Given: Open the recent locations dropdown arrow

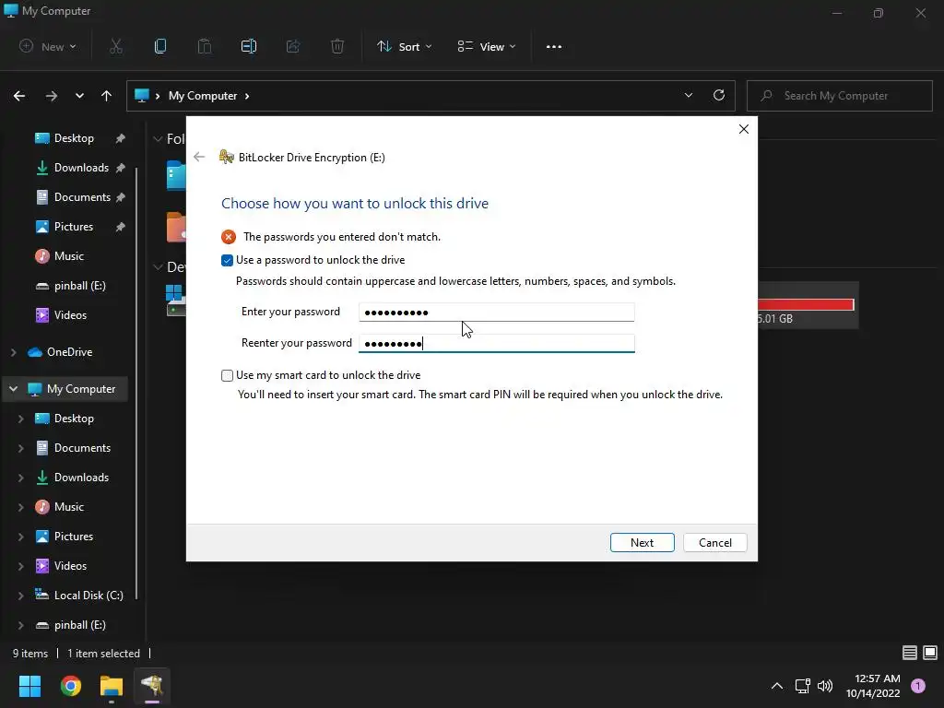Looking at the screenshot, I should [79, 96].
